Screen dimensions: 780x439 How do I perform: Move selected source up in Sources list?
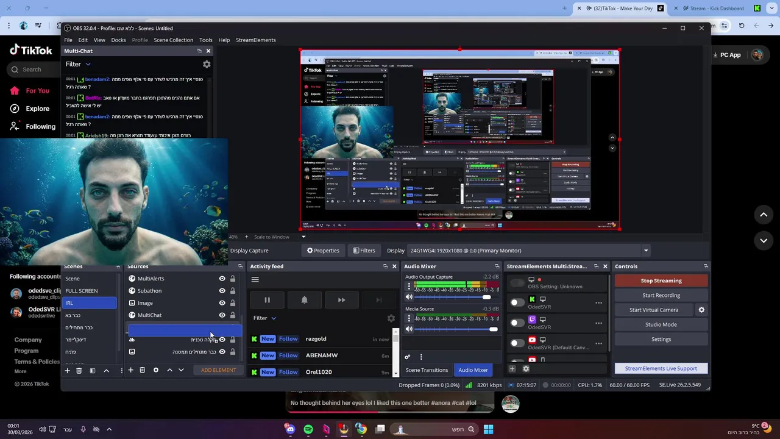pos(169,370)
